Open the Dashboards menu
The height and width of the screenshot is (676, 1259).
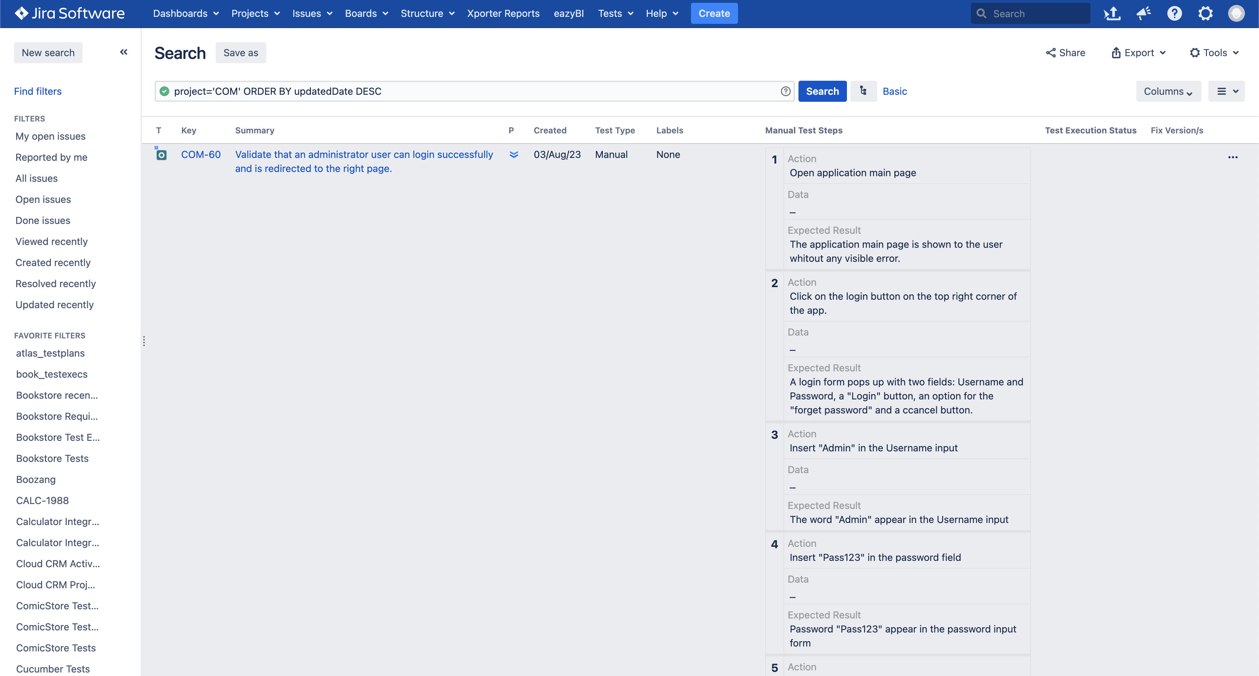pos(186,13)
